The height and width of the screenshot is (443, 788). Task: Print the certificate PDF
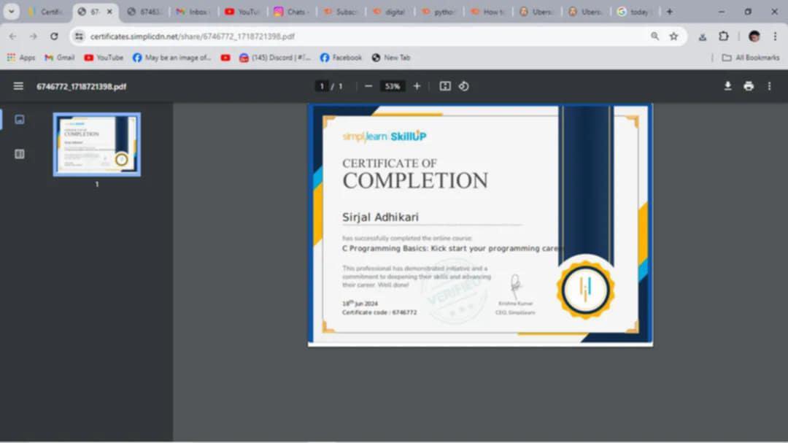click(749, 86)
